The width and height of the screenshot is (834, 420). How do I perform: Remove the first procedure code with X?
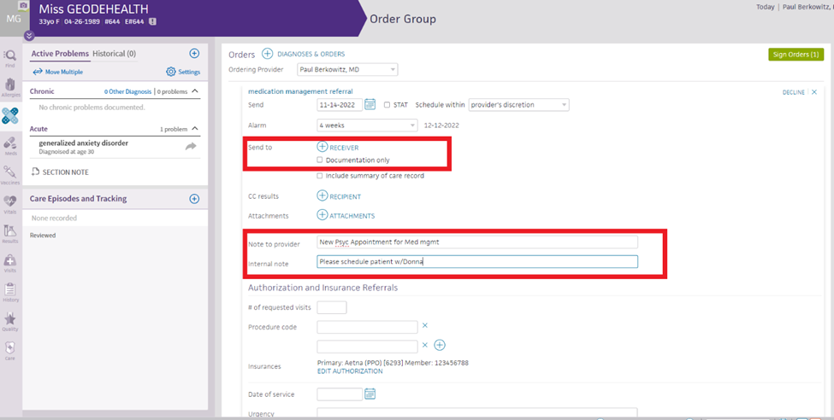[425, 325]
